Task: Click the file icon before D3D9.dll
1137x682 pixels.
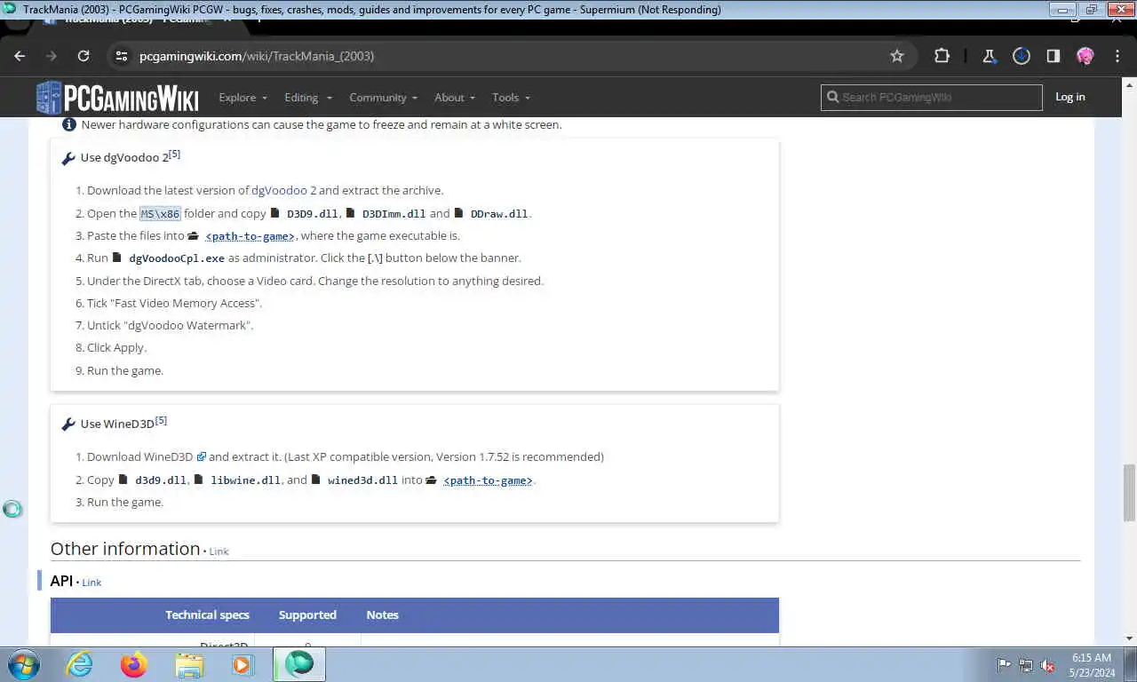Action: pyautogui.click(x=275, y=213)
